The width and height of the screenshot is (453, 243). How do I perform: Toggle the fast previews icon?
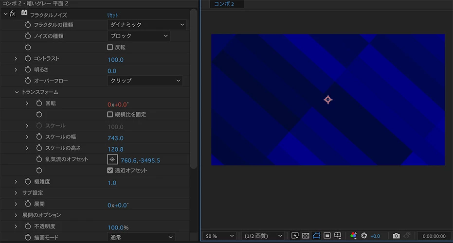point(295,236)
